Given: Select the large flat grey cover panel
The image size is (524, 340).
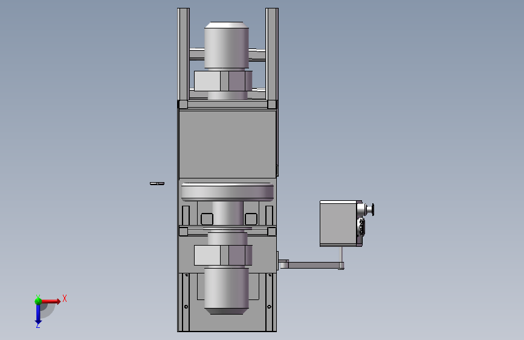Looking at the screenshot, I should tap(228, 144).
